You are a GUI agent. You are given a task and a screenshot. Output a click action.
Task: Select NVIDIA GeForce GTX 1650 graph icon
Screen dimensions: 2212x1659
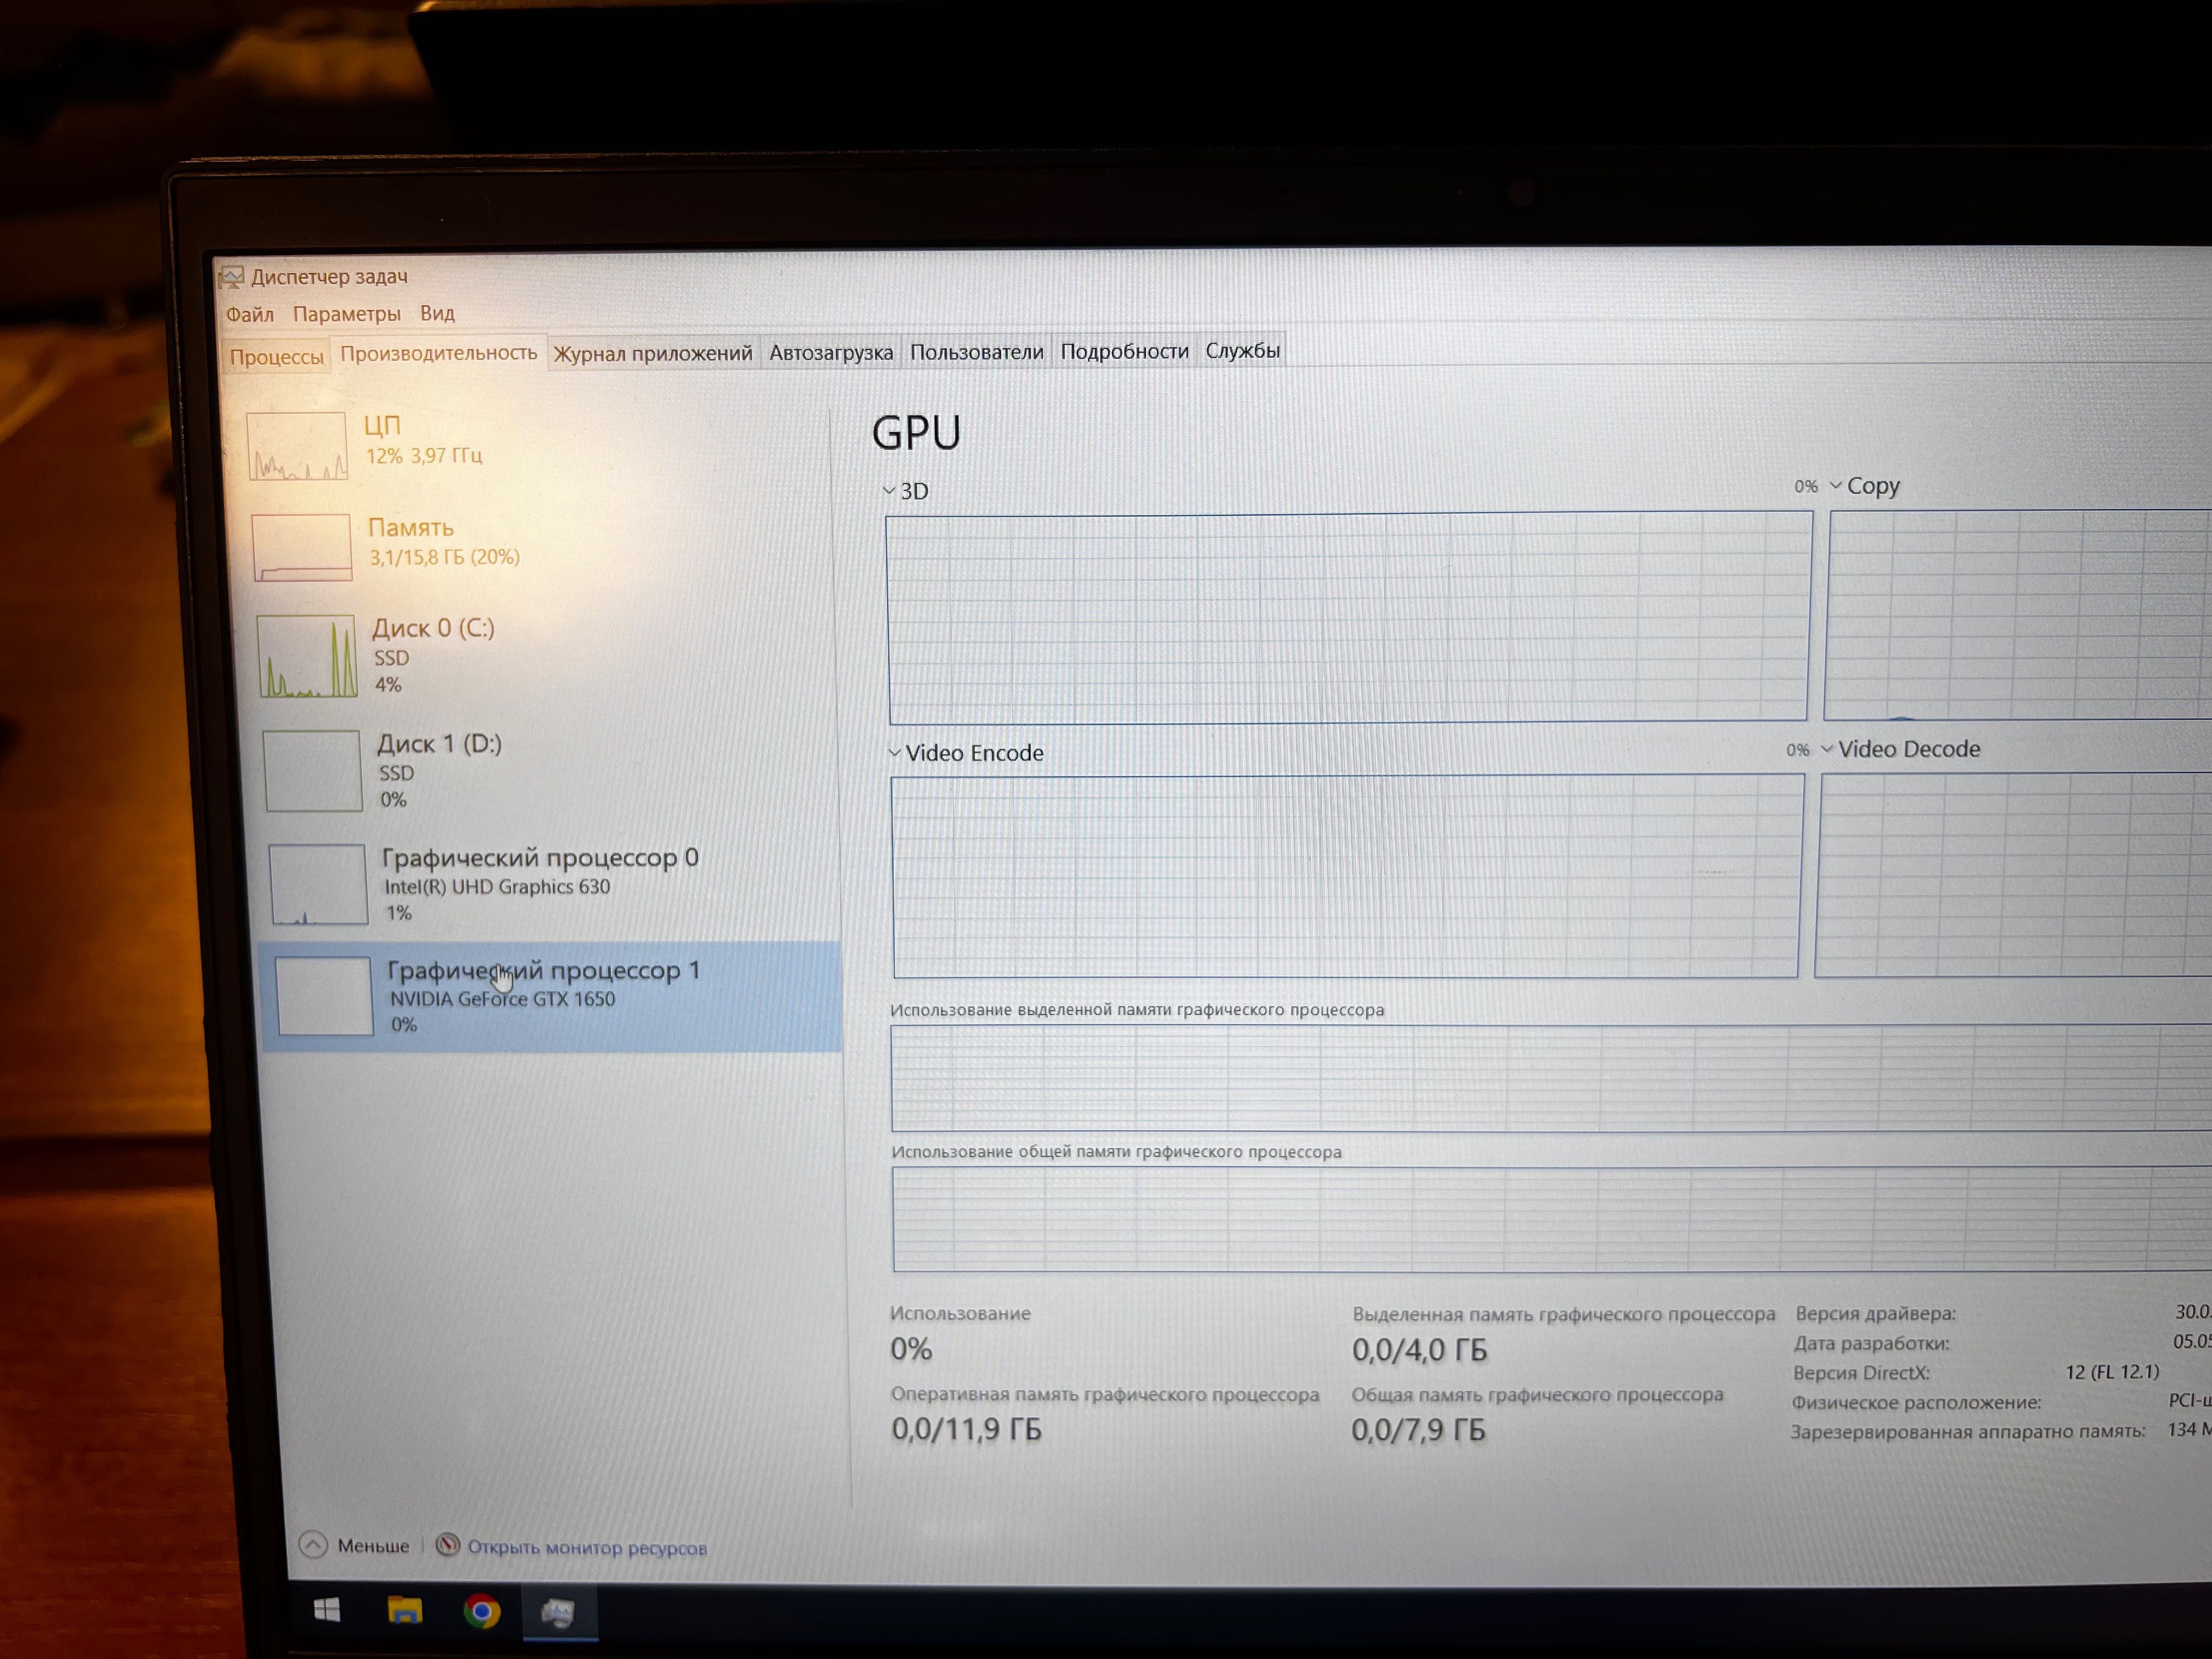coord(324,996)
